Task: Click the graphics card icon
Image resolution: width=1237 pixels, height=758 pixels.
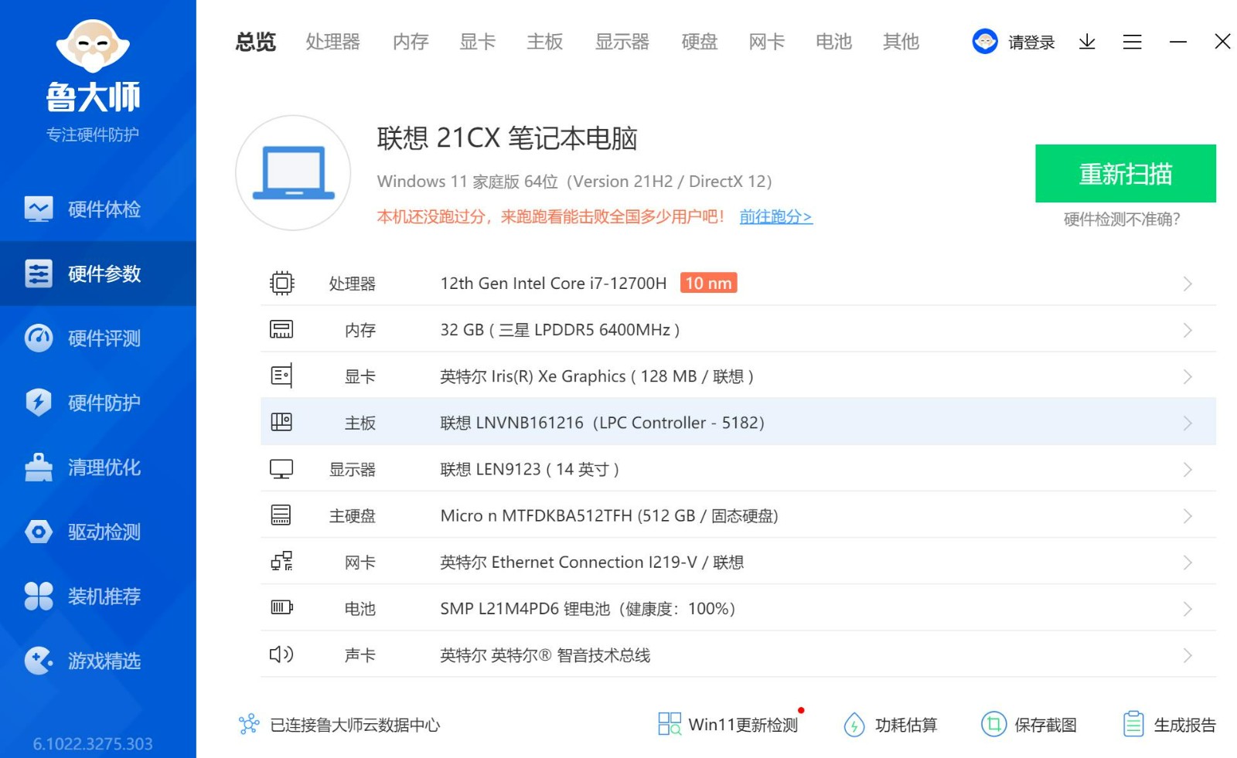Action: coord(281,376)
